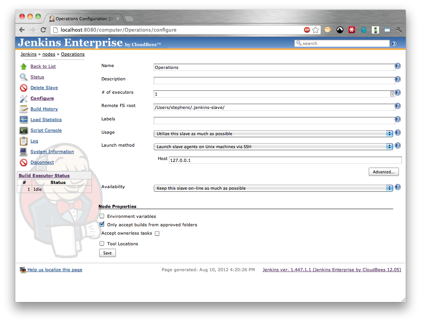Screen dimensions: 421x323
Task: Open the Load Statistics link
Action: tap(46, 120)
